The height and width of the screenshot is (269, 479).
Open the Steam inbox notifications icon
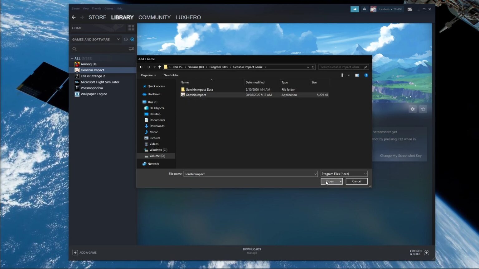pos(364,9)
